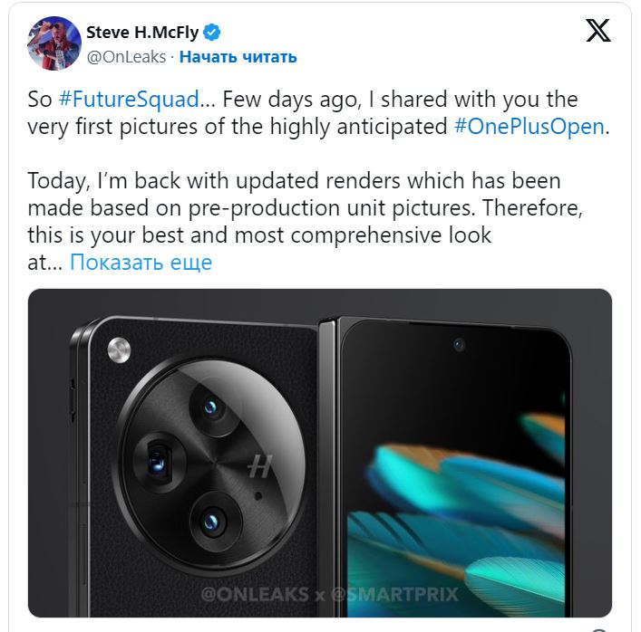Follow the account via "Начать читать"
Screen dimensions: 641x632
click(238, 57)
